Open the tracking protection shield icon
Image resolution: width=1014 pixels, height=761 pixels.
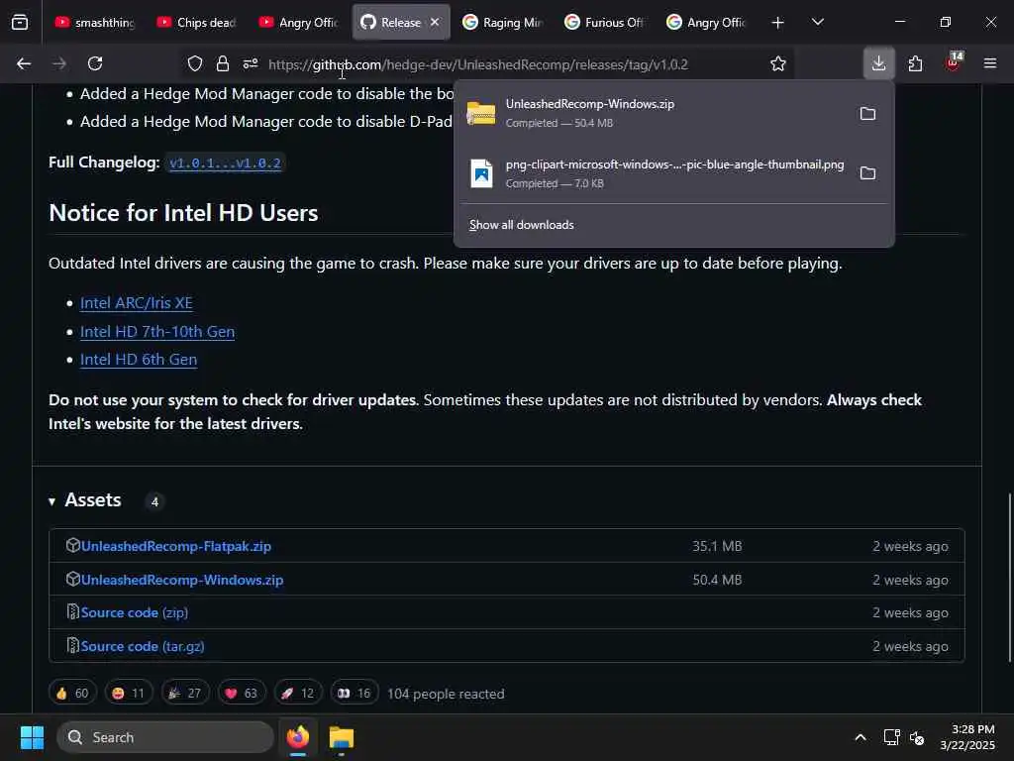[x=195, y=63]
